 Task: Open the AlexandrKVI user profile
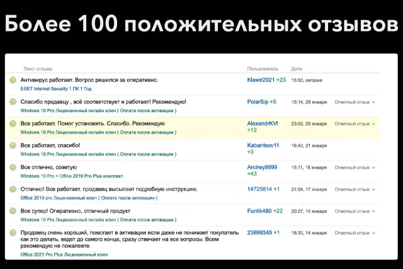click(263, 123)
